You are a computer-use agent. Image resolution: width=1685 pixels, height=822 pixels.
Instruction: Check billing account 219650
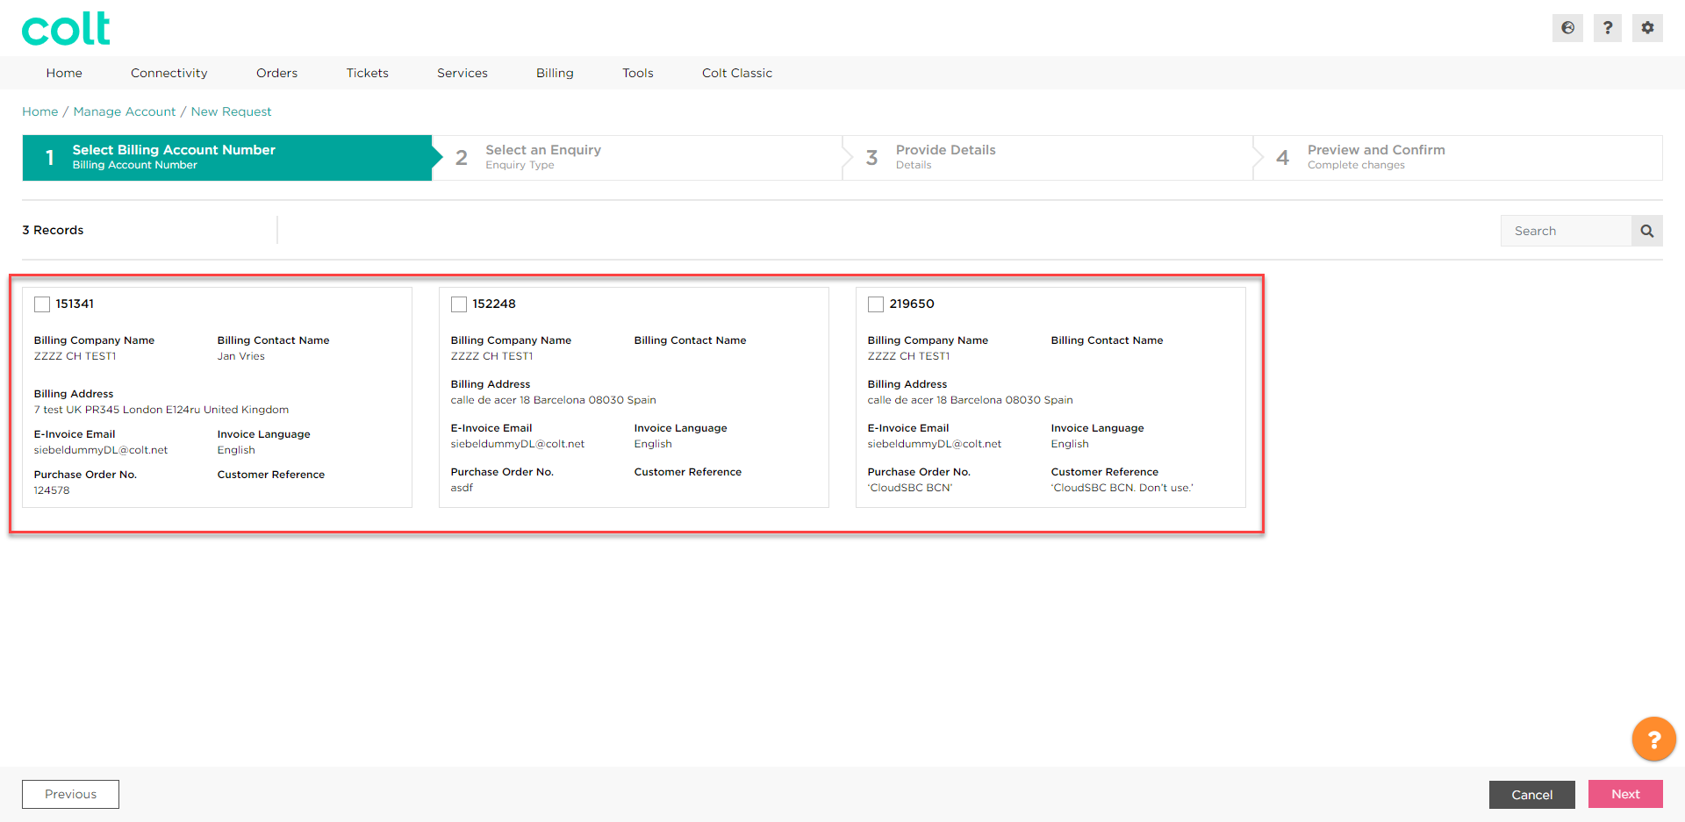click(876, 304)
